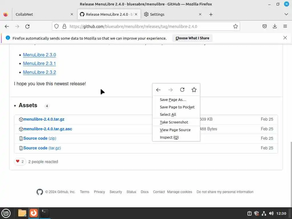The height and width of the screenshot is (219, 292).
Task: Select the Release MenuLibre 2.4.0 tab
Action: (109, 14)
